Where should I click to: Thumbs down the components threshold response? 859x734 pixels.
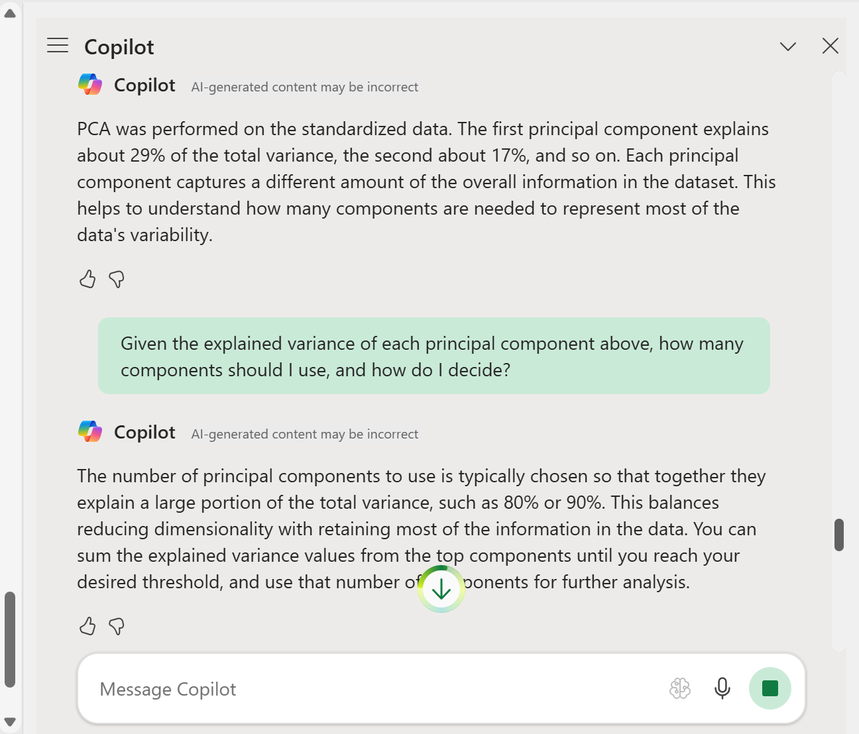(x=117, y=626)
